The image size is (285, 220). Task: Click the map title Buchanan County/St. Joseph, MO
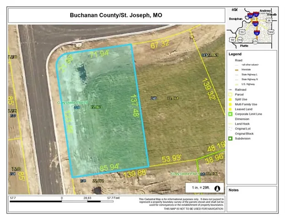pos(115,15)
